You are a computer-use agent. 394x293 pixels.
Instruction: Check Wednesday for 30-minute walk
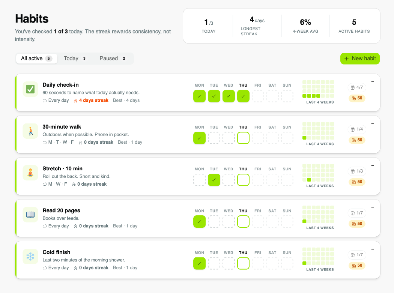tap(229, 138)
